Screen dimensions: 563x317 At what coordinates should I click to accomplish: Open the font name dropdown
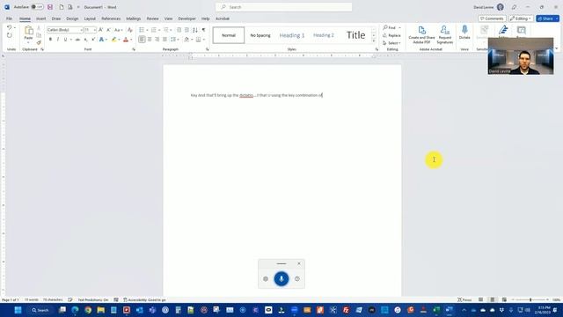pos(81,30)
